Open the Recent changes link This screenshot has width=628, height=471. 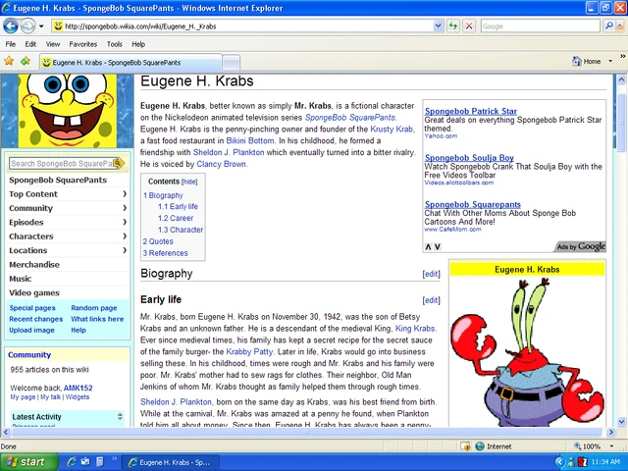point(35,319)
